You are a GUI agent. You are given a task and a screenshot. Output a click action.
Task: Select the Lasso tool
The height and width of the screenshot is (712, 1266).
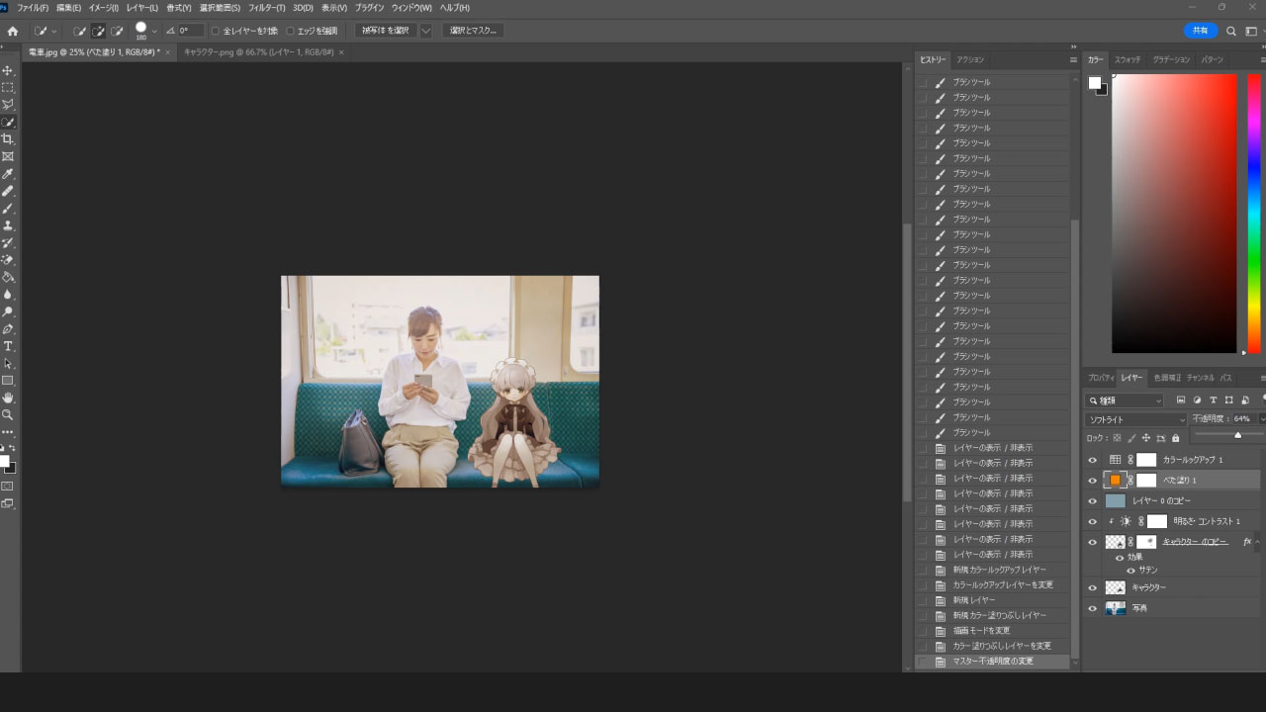coord(8,105)
